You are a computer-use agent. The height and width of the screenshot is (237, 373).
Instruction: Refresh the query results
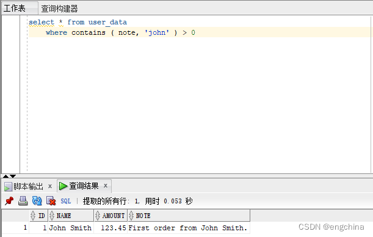coord(37,201)
